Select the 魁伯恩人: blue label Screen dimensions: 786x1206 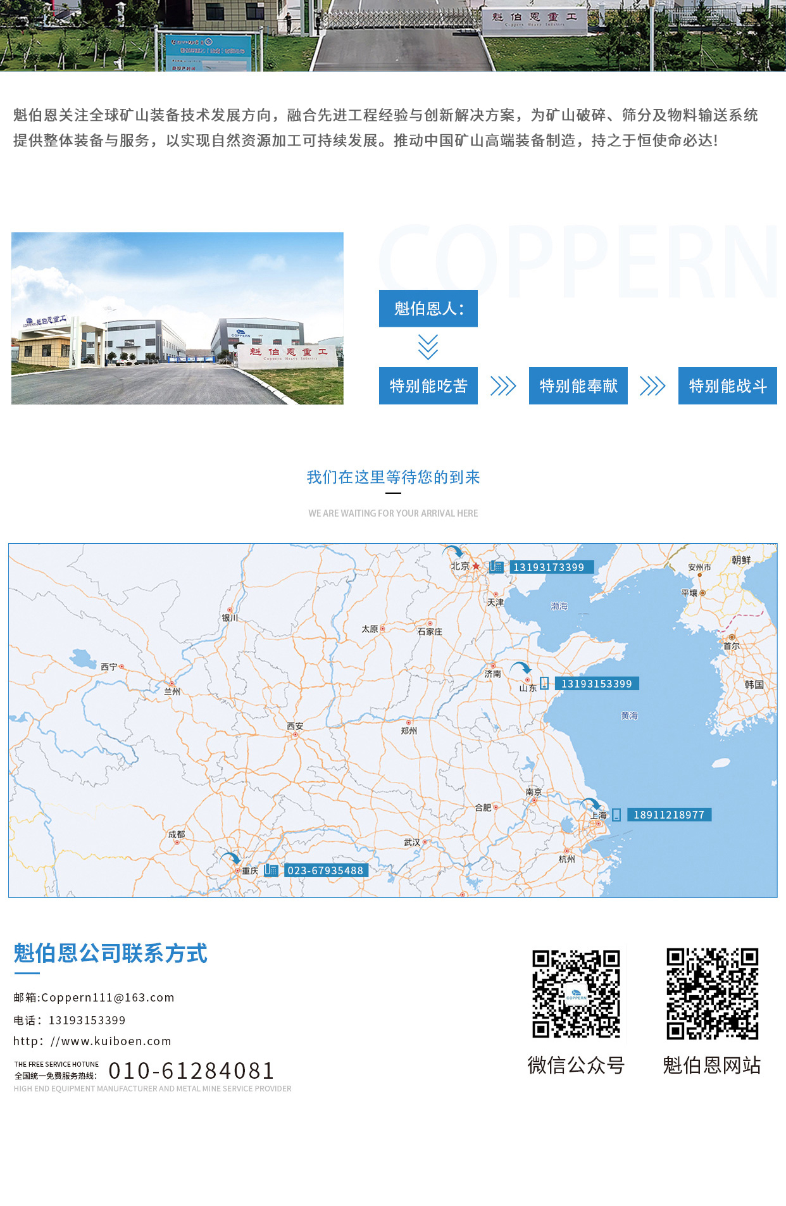[428, 309]
